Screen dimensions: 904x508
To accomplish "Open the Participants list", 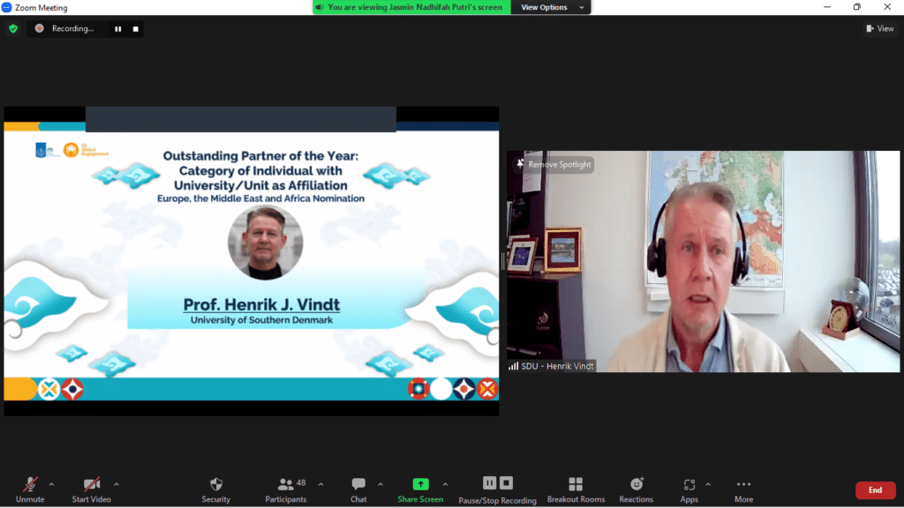I will tap(286, 484).
